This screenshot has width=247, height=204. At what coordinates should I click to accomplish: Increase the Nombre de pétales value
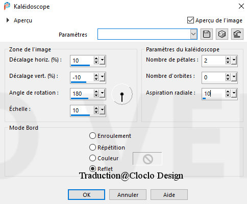click(228, 59)
